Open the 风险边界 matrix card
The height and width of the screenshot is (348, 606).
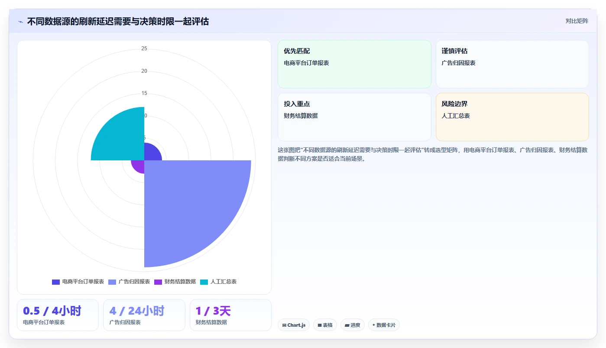click(x=512, y=117)
